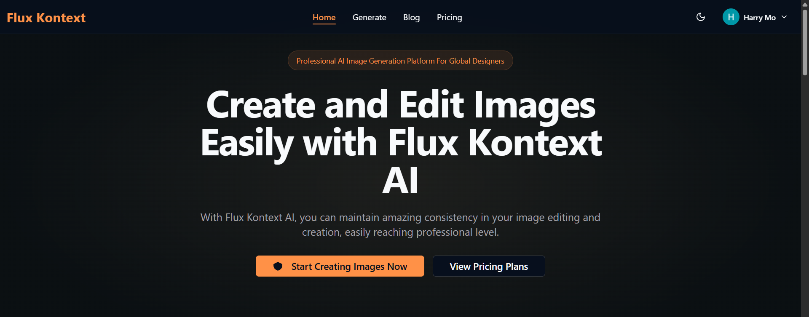Open Pricing in the top navigation
Viewport: 809px width, 317px height.
[x=449, y=18]
